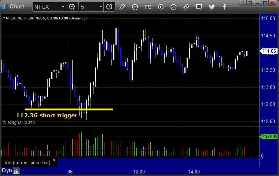Click the 12:00 time axis label
Screen dimensions: 279x176
[139, 172]
